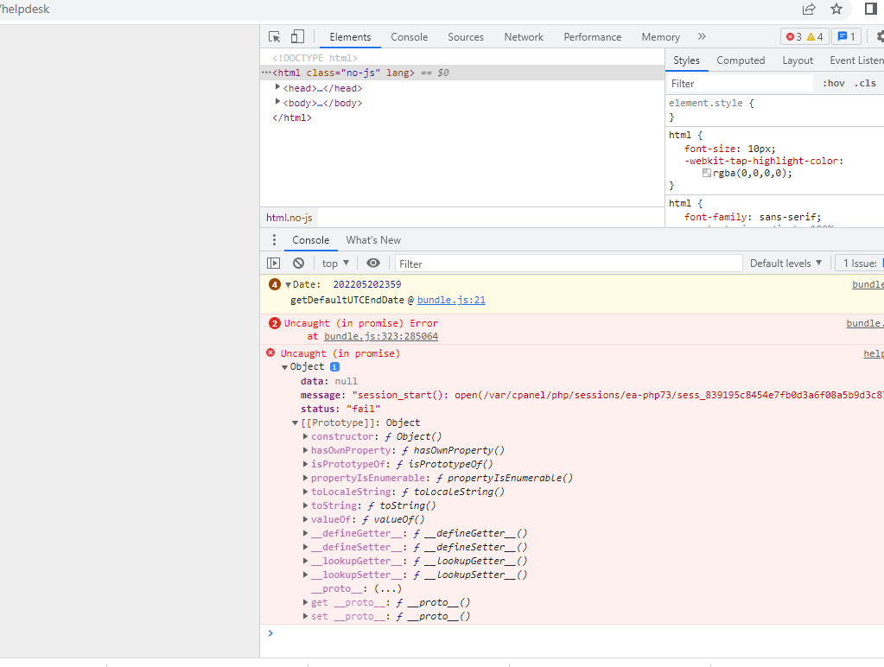Bookmark the page with the star icon
The height and width of the screenshot is (667, 884).
[x=836, y=9]
